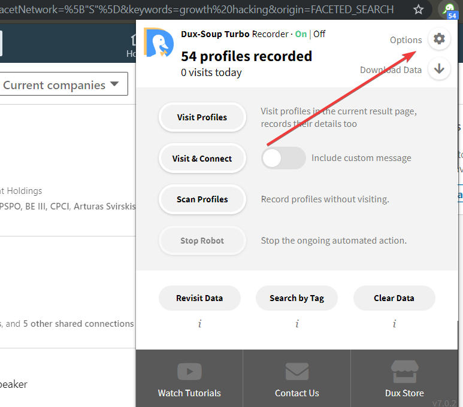
Task: Click the Clear Data button
Action: (x=394, y=298)
